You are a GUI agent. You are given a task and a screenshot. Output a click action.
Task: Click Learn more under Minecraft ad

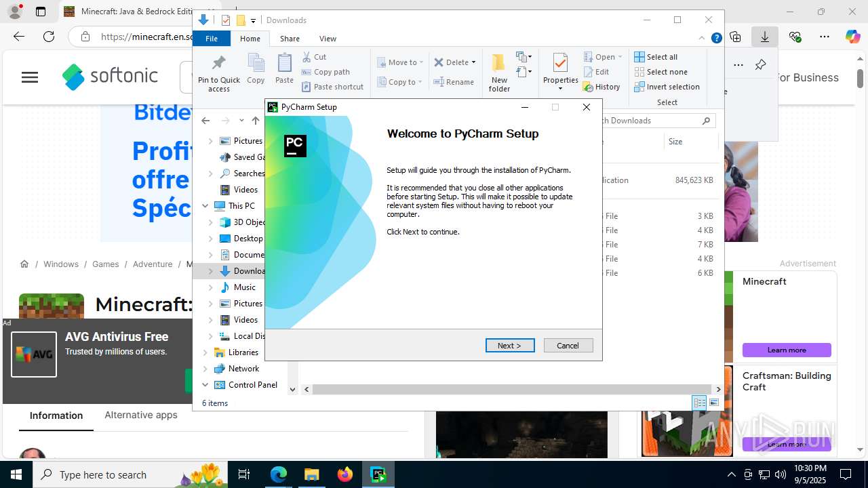click(787, 350)
